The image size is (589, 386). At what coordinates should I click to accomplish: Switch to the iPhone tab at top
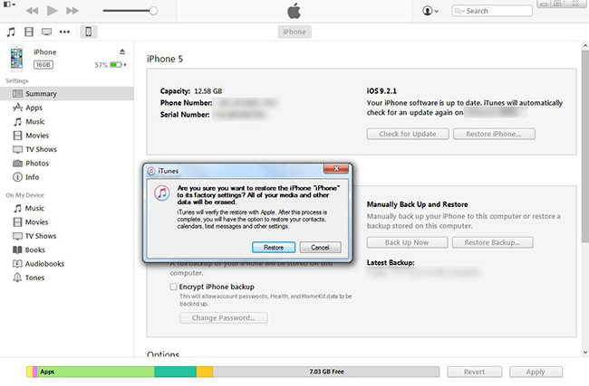(294, 32)
